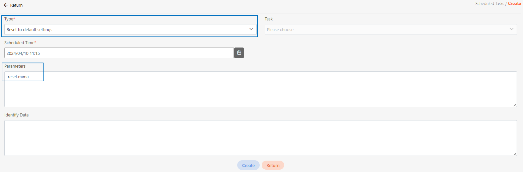Go to Scheduled Tasks breadcrumb
Screen dimensions: 523x172
coord(489,4)
